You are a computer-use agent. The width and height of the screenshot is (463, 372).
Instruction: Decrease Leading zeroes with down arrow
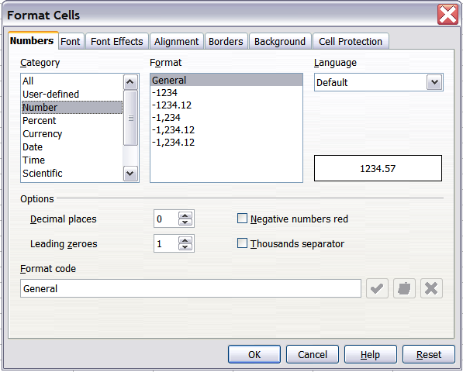coord(185,247)
